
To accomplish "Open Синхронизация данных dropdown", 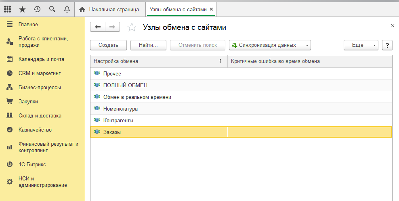I will click(x=270, y=45).
